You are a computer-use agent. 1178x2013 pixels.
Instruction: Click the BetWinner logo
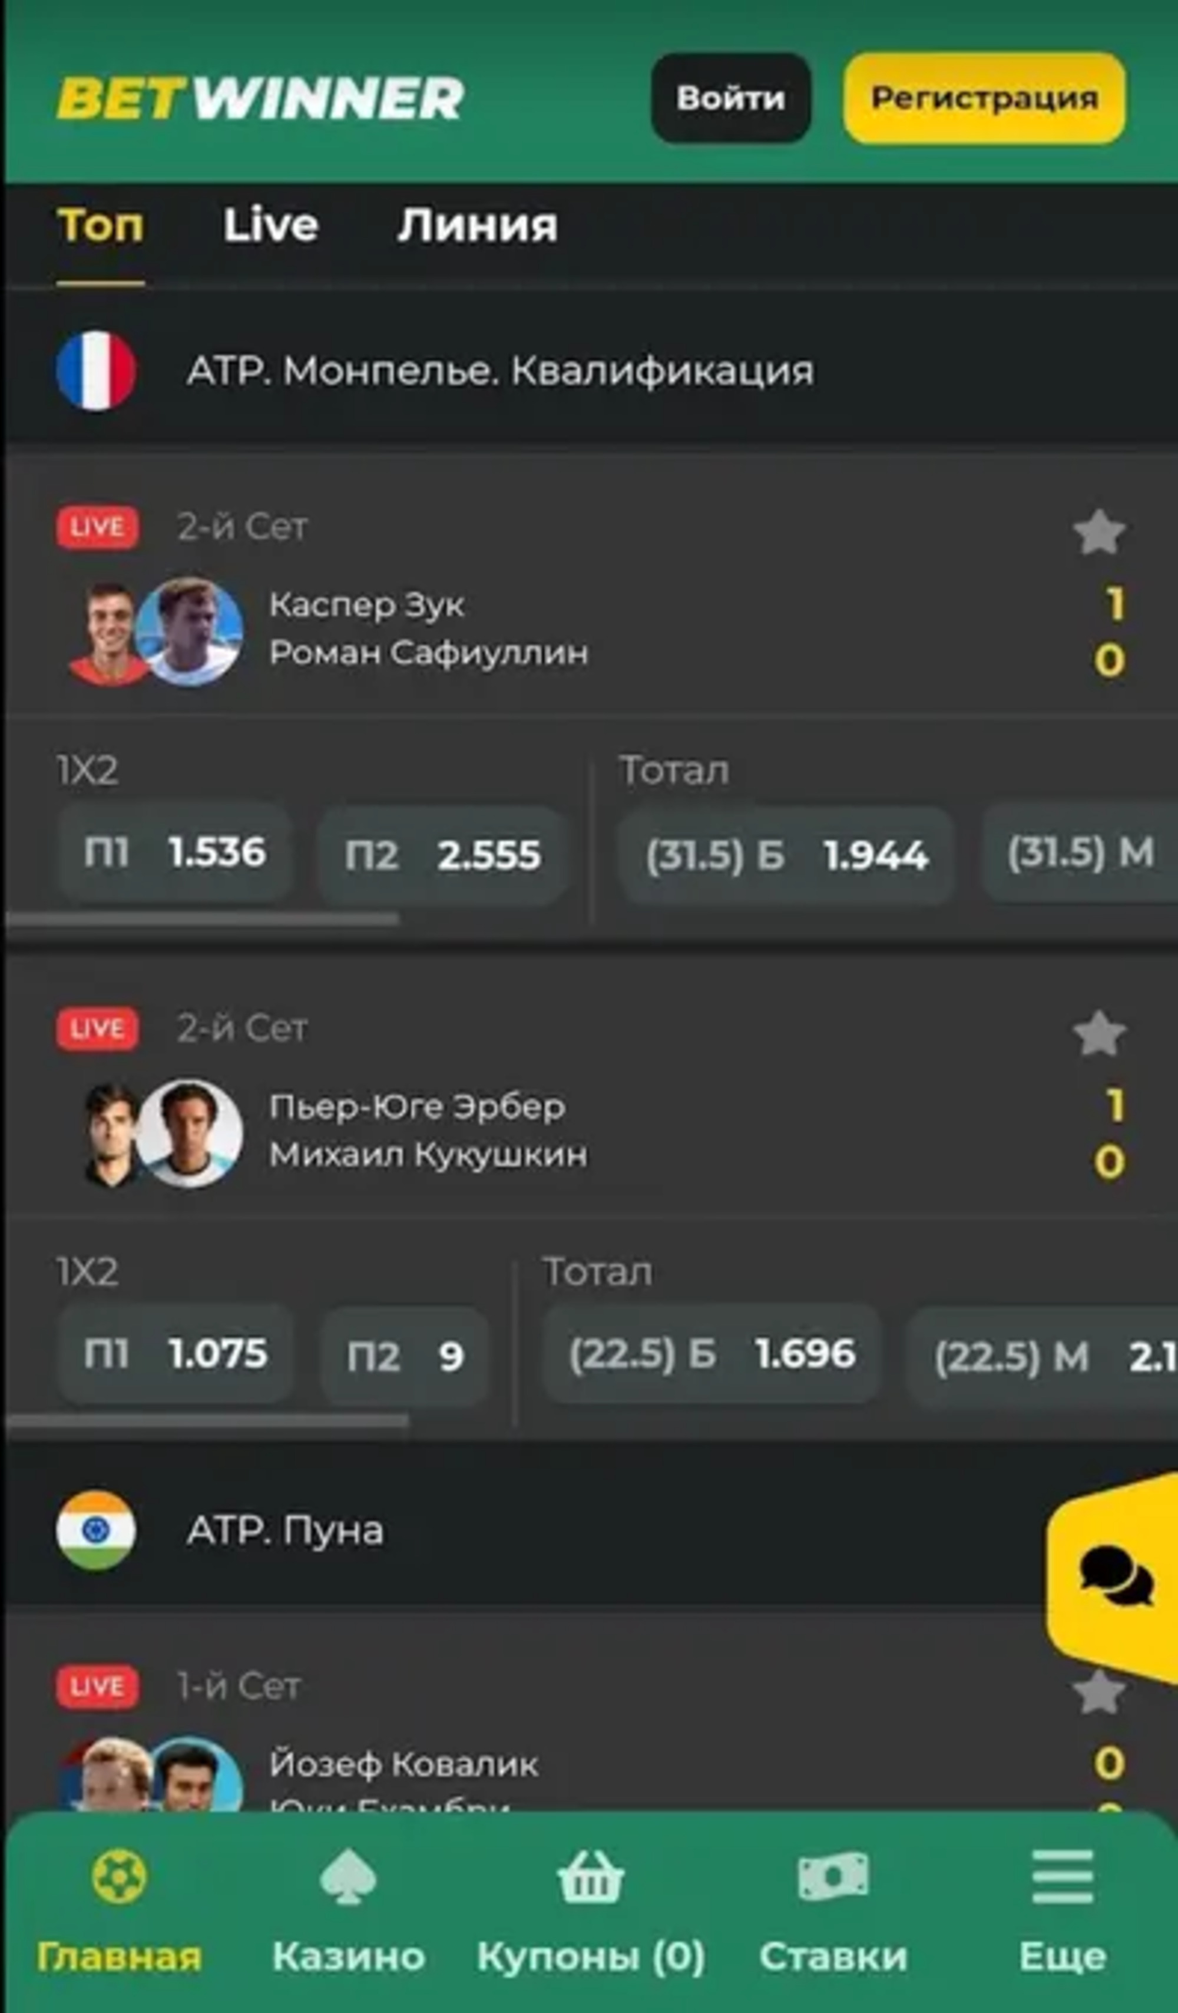point(260,98)
